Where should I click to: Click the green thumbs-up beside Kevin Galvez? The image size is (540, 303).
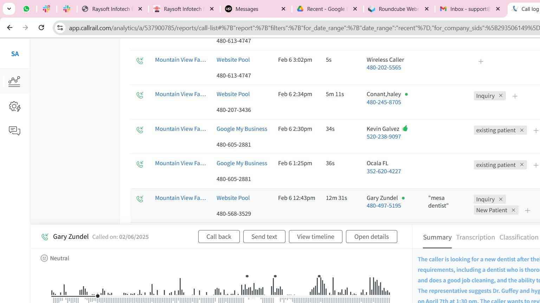[x=405, y=128]
